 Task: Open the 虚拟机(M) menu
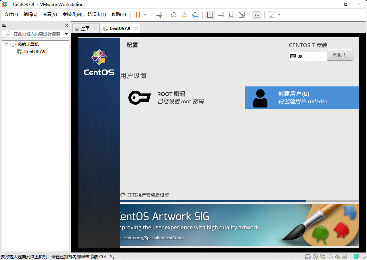(72, 14)
